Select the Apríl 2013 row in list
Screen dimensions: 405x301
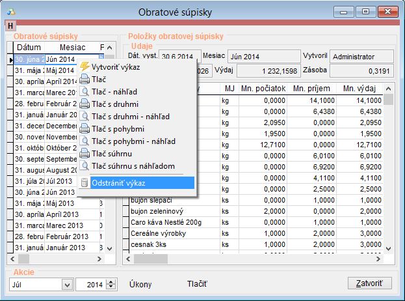70,213
